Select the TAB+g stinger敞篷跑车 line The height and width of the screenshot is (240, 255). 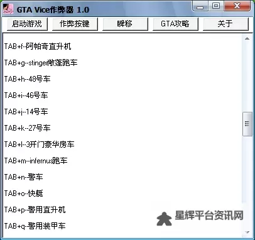tap(41, 63)
